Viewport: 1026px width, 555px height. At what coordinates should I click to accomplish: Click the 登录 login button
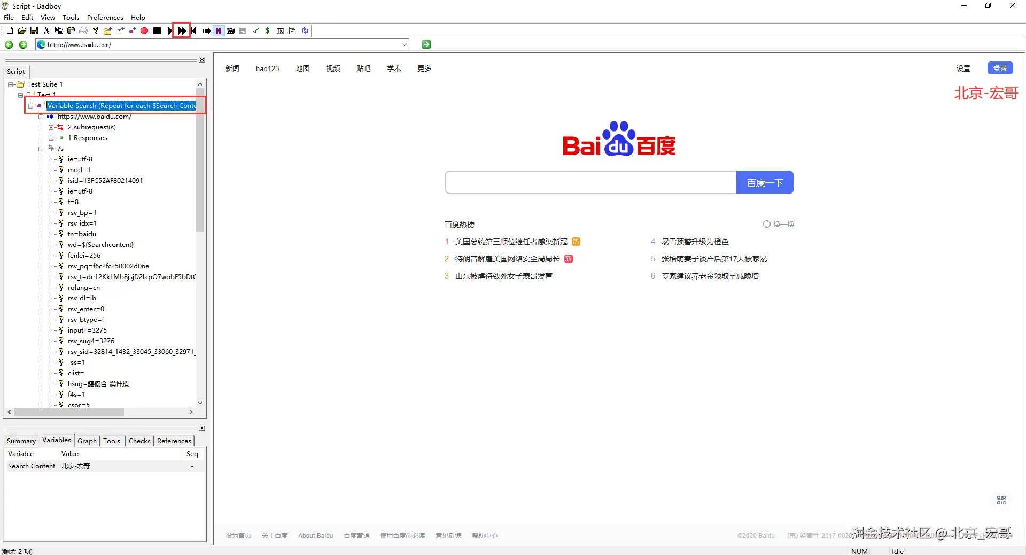point(1000,68)
